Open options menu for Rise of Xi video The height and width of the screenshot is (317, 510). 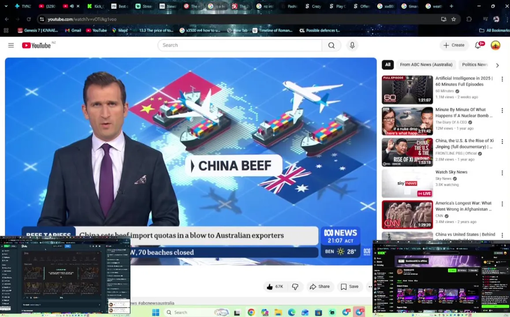click(x=502, y=142)
